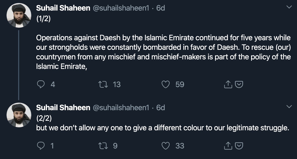Reply to the (2/2) tweet

pos(41,146)
